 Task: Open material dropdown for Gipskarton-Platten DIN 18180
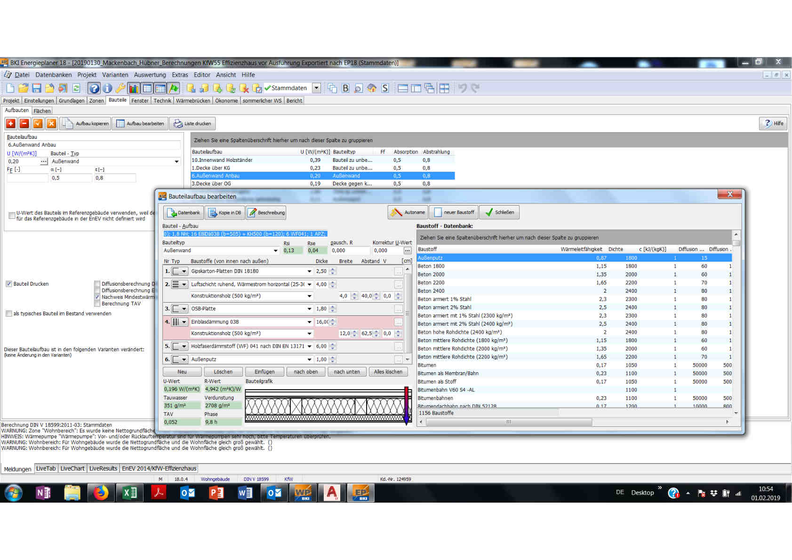[x=309, y=272]
